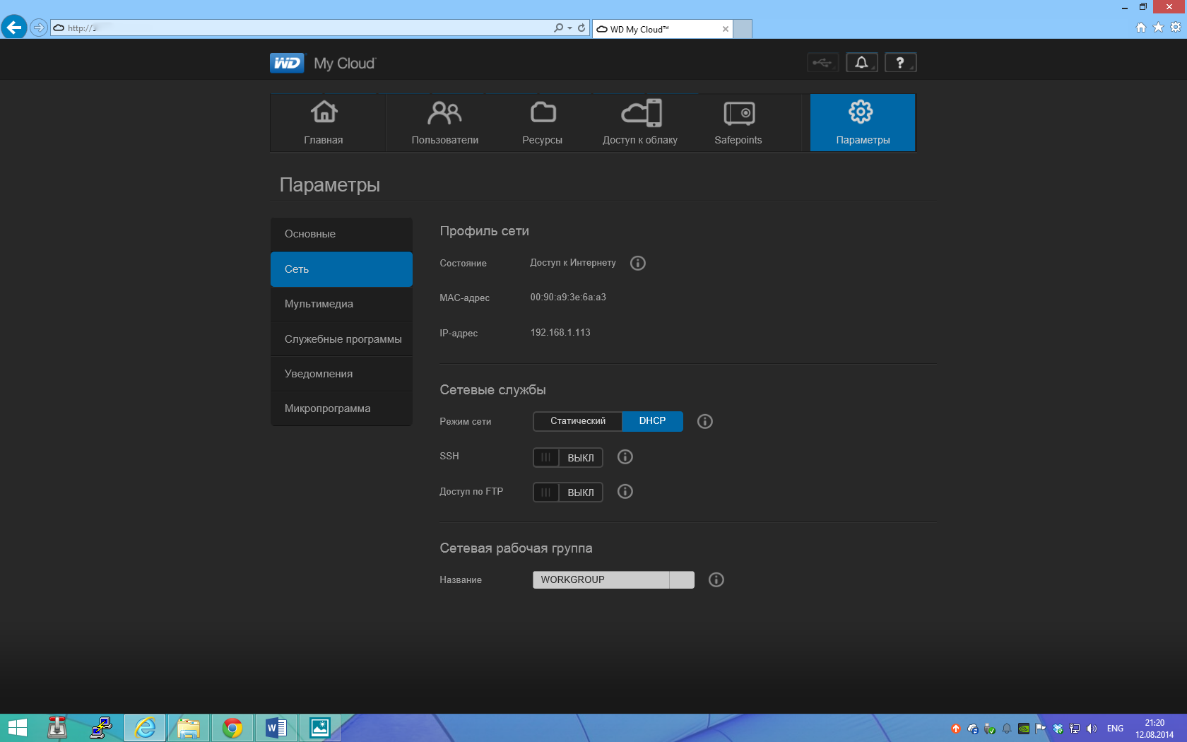Expand the address bar dropdown arrow
The width and height of the screenshot is (1187, 742).
[569, 28]
